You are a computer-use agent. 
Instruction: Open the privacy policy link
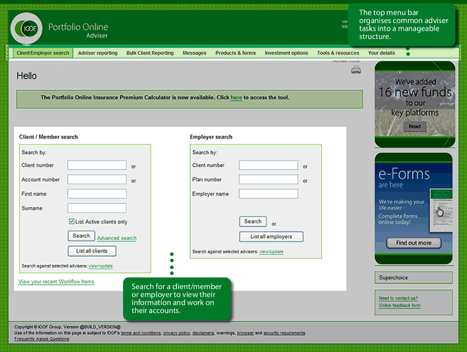click(x=176, y=333)
